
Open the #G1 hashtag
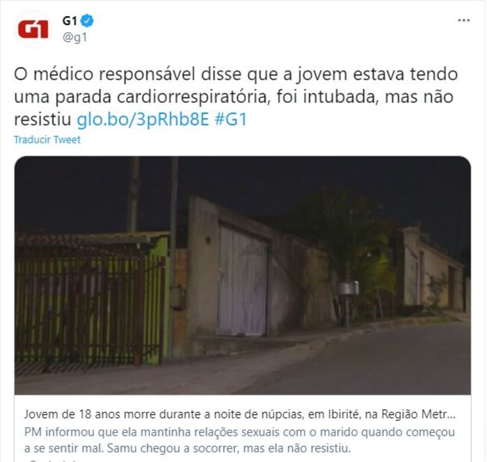(x=231, y=119)
